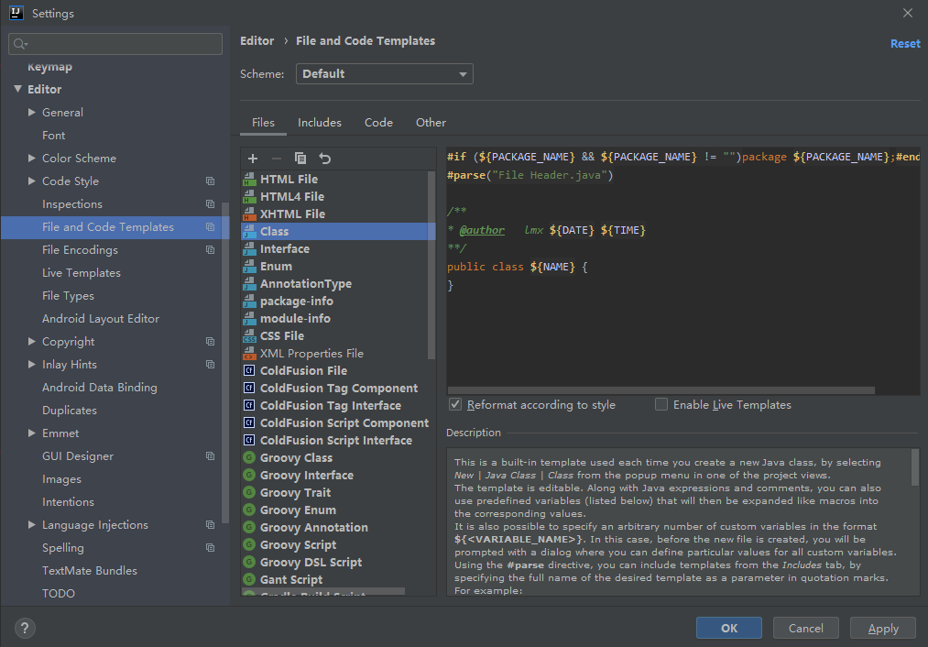This screenshot has height=647, width=928.
Task: Select File Types in the settings tree
Action: [x=68, y=295]
